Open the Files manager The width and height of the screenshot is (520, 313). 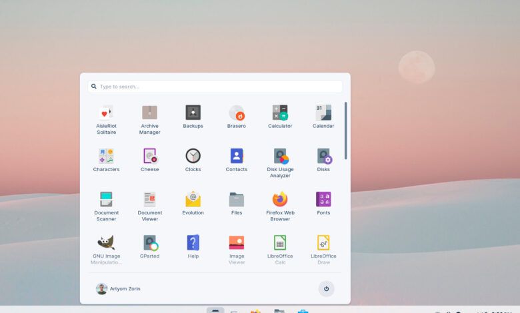click(237, 203)
